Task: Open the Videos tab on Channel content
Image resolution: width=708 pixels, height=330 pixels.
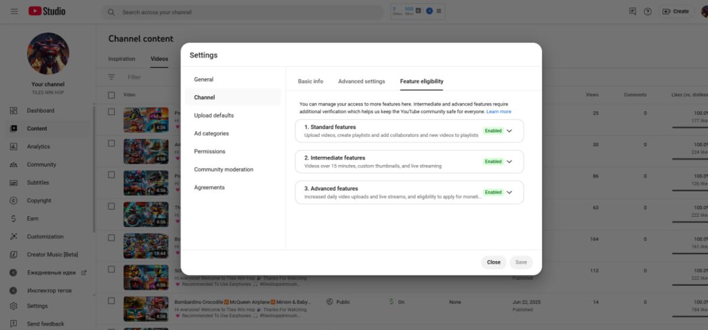Action: point(159,59)
